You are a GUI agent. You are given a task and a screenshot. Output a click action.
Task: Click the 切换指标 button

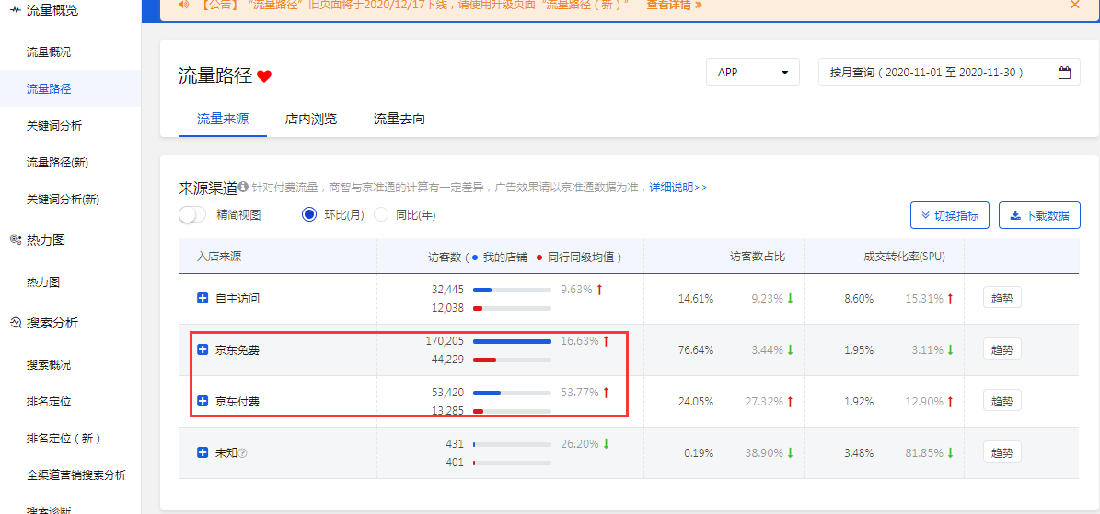[950, 215]
